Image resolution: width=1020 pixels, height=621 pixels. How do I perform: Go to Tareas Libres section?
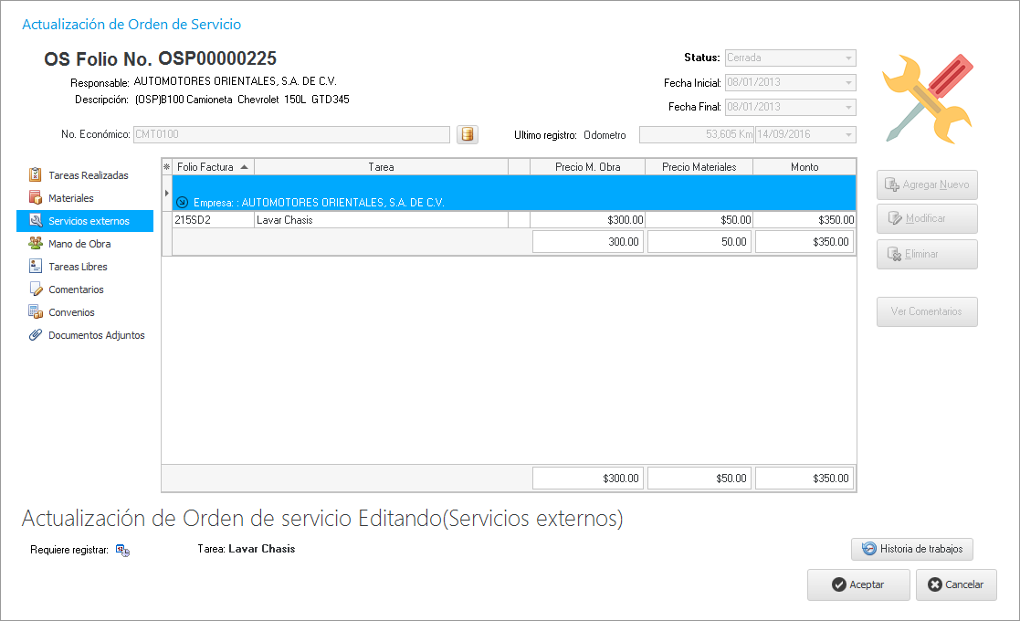tap(78, 267)
